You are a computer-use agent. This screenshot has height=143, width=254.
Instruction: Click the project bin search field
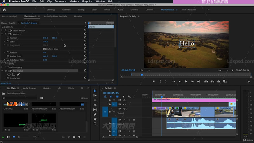20,98
